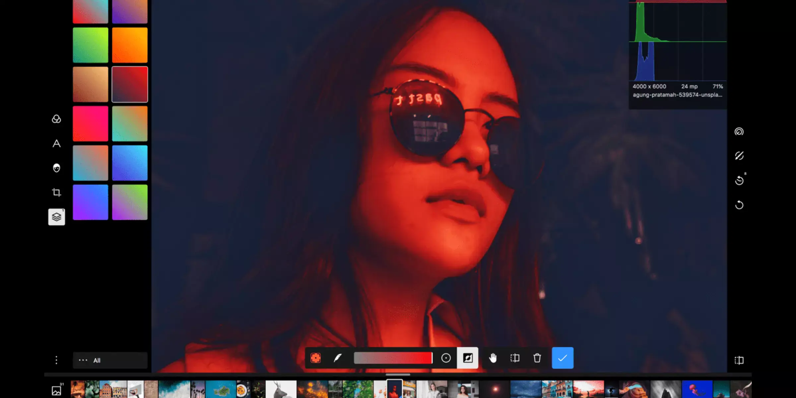Click the Duplicate layer icon
The image size is (796, 398).
point(515,358)
